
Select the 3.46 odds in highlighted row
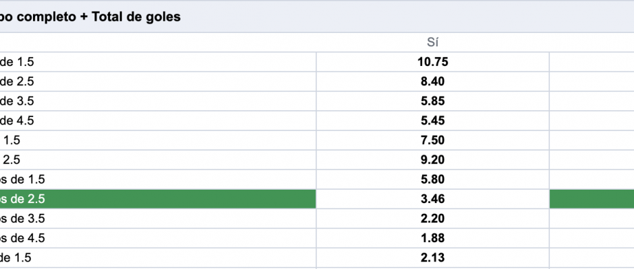(432, 199)
